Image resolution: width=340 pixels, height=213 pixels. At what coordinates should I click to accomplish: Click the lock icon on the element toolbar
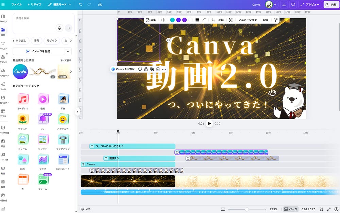point(146,69)
